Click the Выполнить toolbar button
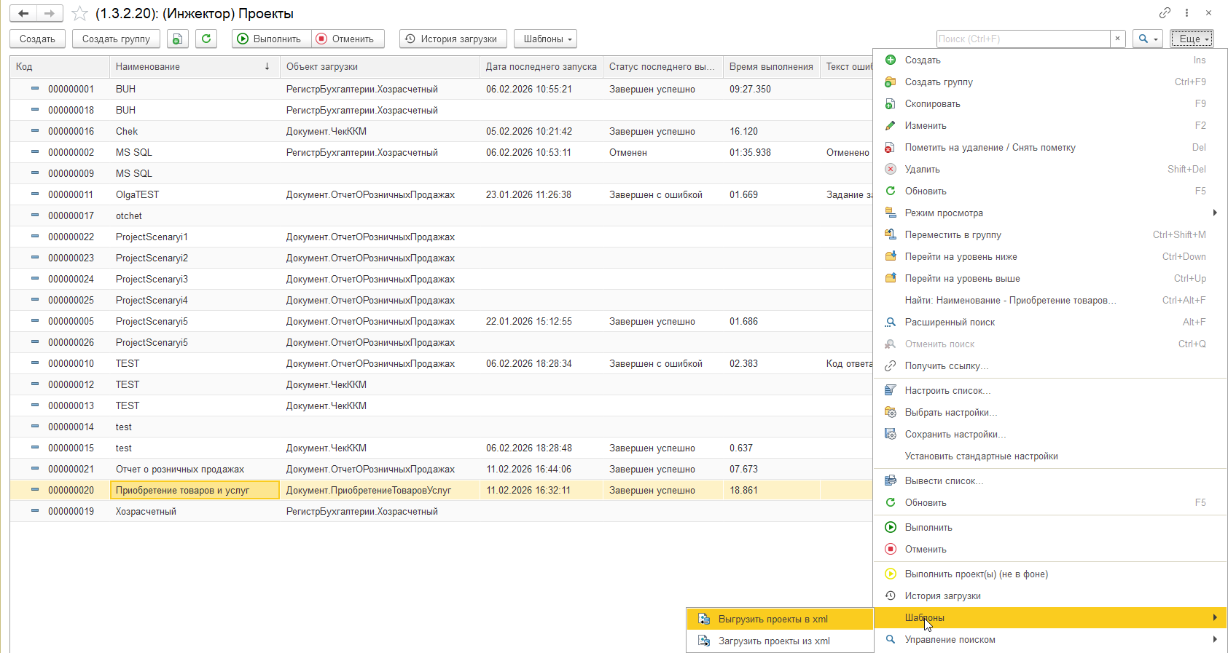 (x=271, y=39)
